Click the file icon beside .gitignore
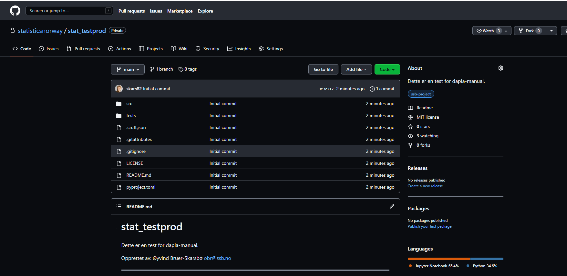Screen dimensions: 567x276 pos(119,152)
